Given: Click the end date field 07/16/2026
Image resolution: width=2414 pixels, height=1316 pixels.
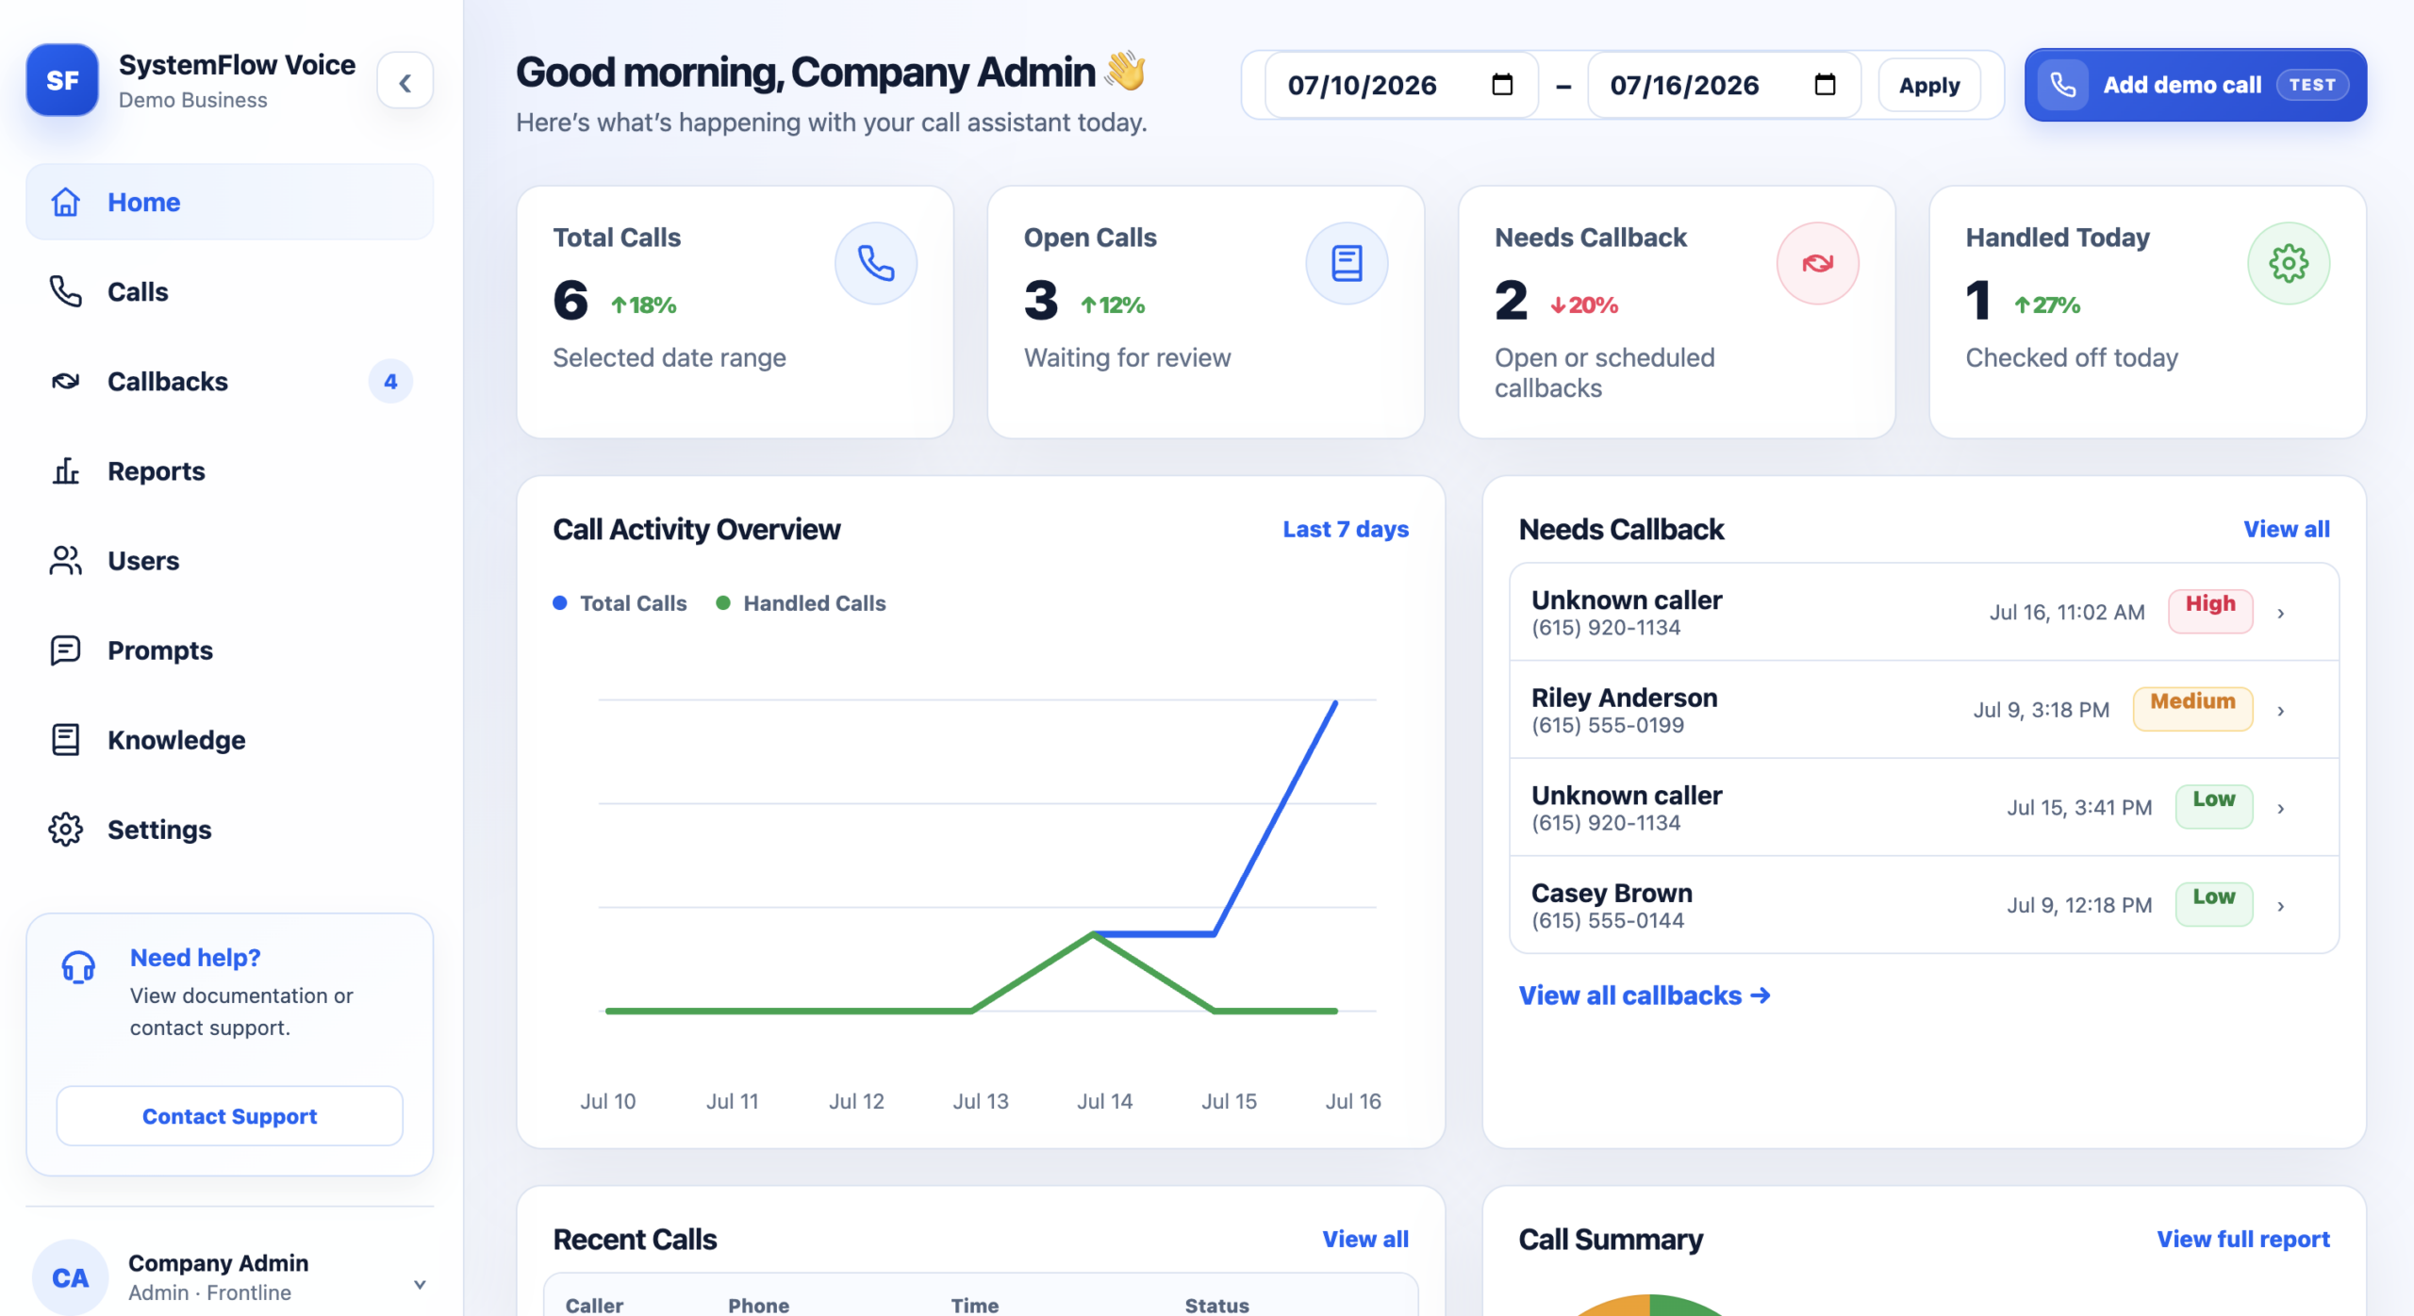Looking at the screenshot, I should [x=1723, y=85].
